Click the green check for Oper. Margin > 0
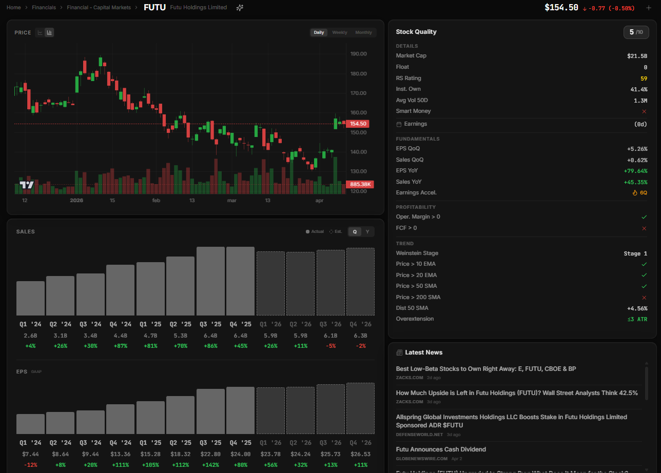The width and height of the screenshot is (661, 473). [644, 217]
